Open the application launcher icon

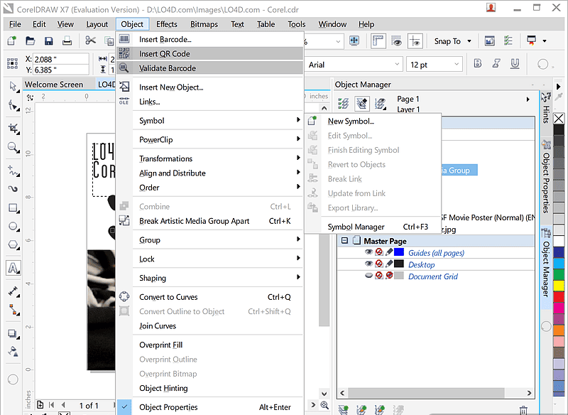point(531,41)
